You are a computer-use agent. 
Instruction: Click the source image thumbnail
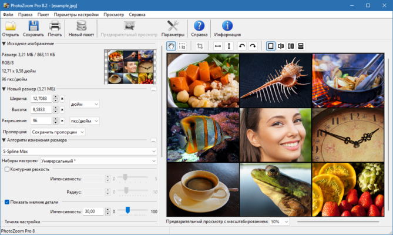pos(130,66)
